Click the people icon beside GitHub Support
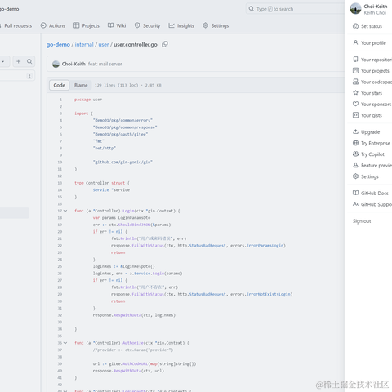Image resolution: width=392 pixels, height=392 pixels. tap(355, 204)
